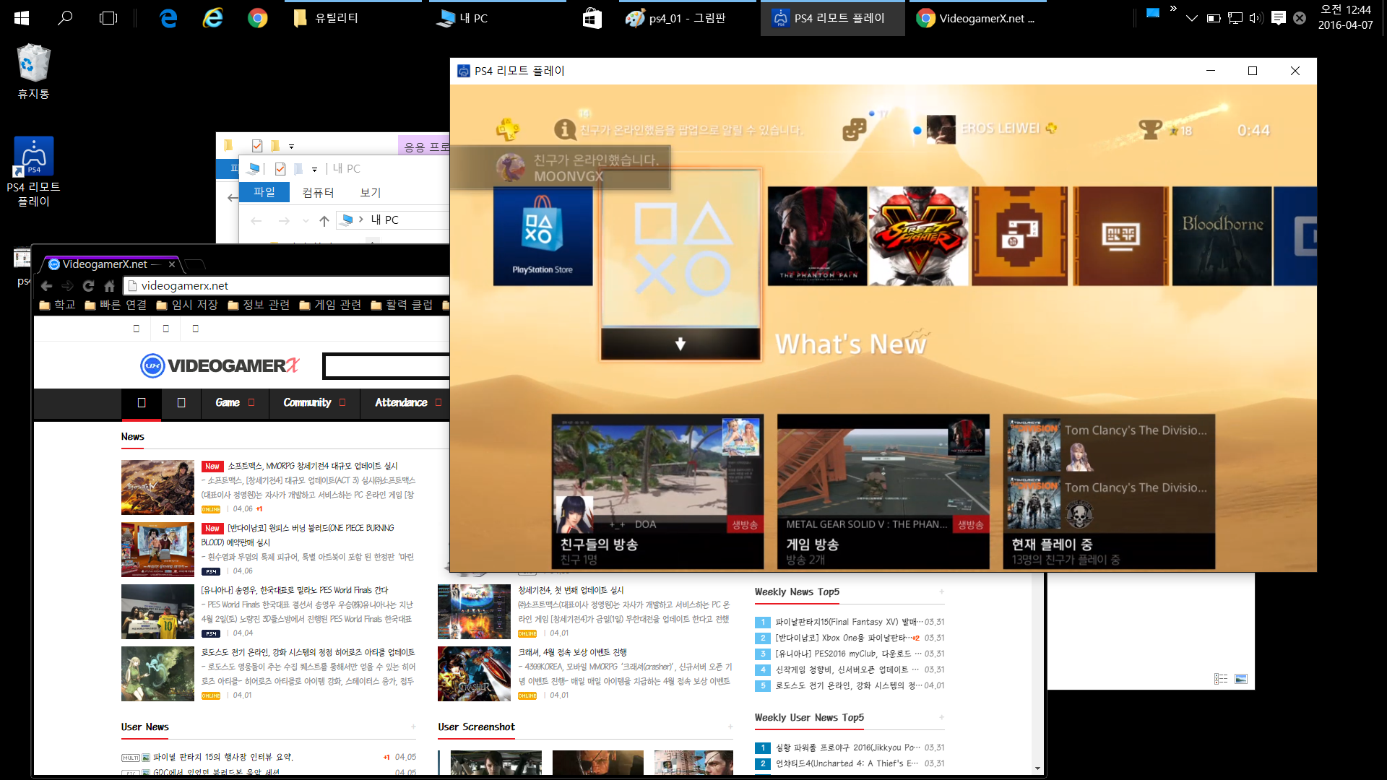Click the VideogamerX search box

point(386,365)
